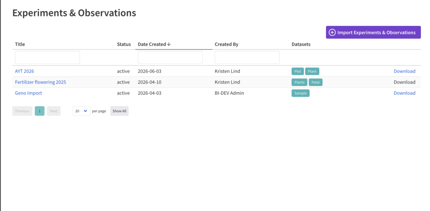Click Kristen Lind in AYT 2026 row
This screenshot has height=211, width=430.
227,71
